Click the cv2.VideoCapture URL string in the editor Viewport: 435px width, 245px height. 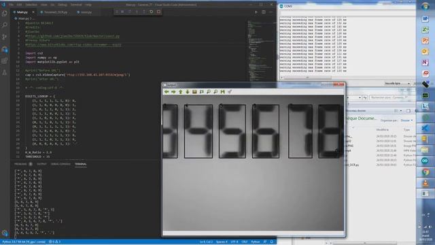[x=98, y=75]
